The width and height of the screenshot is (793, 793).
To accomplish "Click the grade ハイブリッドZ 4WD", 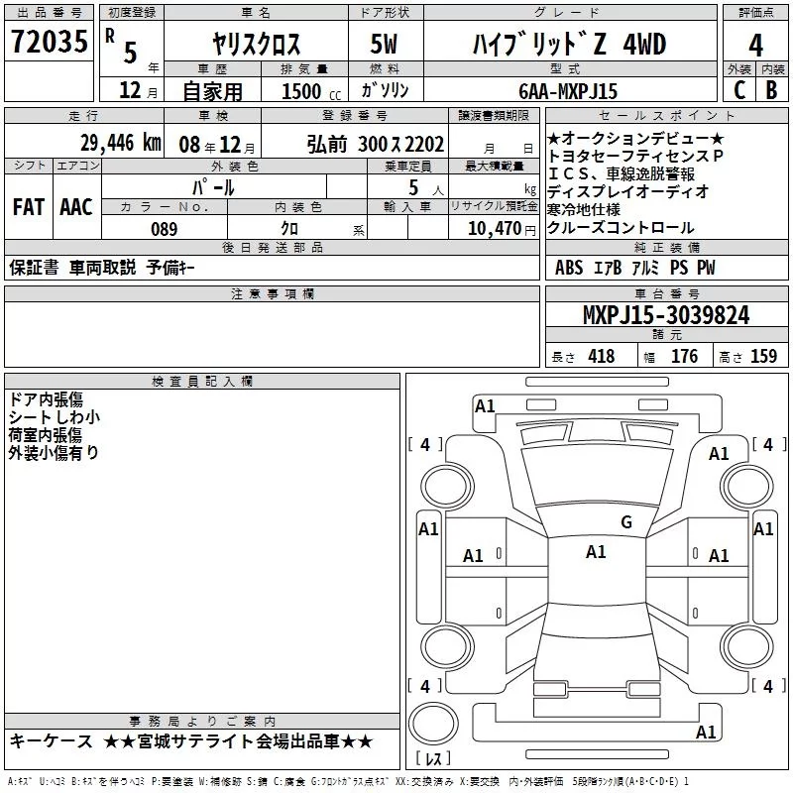I will (x=569, y=44).
